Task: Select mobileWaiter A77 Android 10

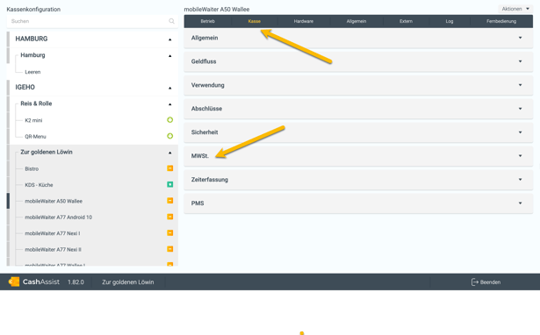Action: [58, 217]
